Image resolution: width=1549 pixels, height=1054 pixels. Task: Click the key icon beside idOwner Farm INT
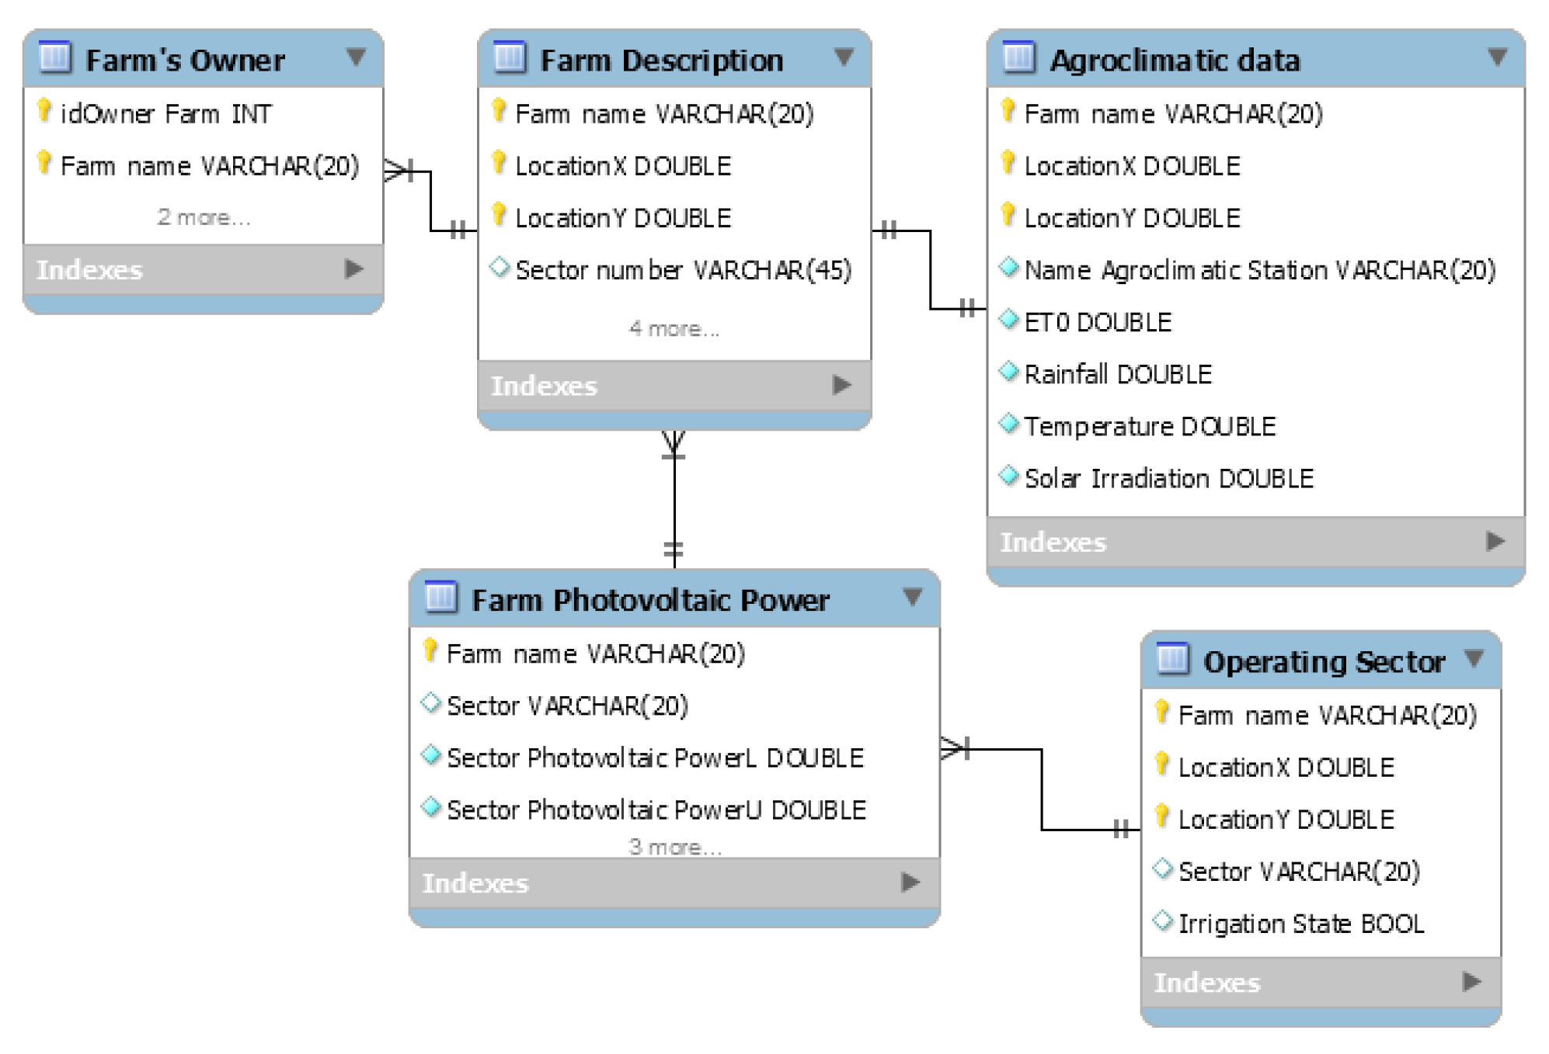coord(45,111)
